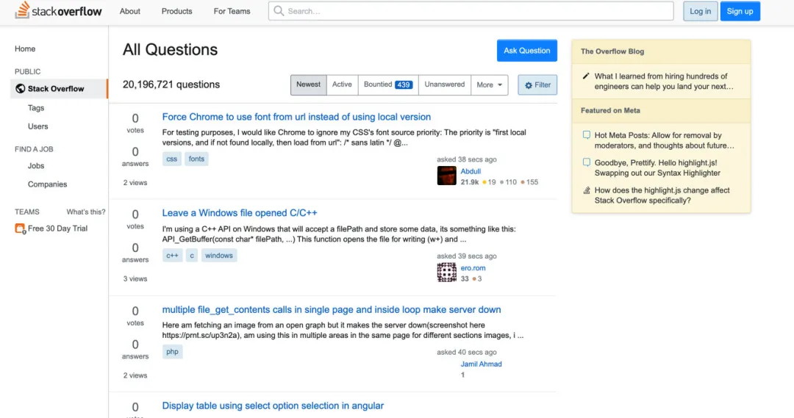Click the fonts tag
Image resolution: width=794 pixels, height=418 pixels.
click(x=196, y=159)
